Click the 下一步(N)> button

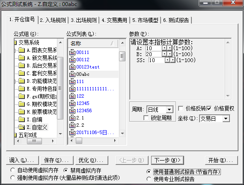pyautogui.click(x=167, y=160)
